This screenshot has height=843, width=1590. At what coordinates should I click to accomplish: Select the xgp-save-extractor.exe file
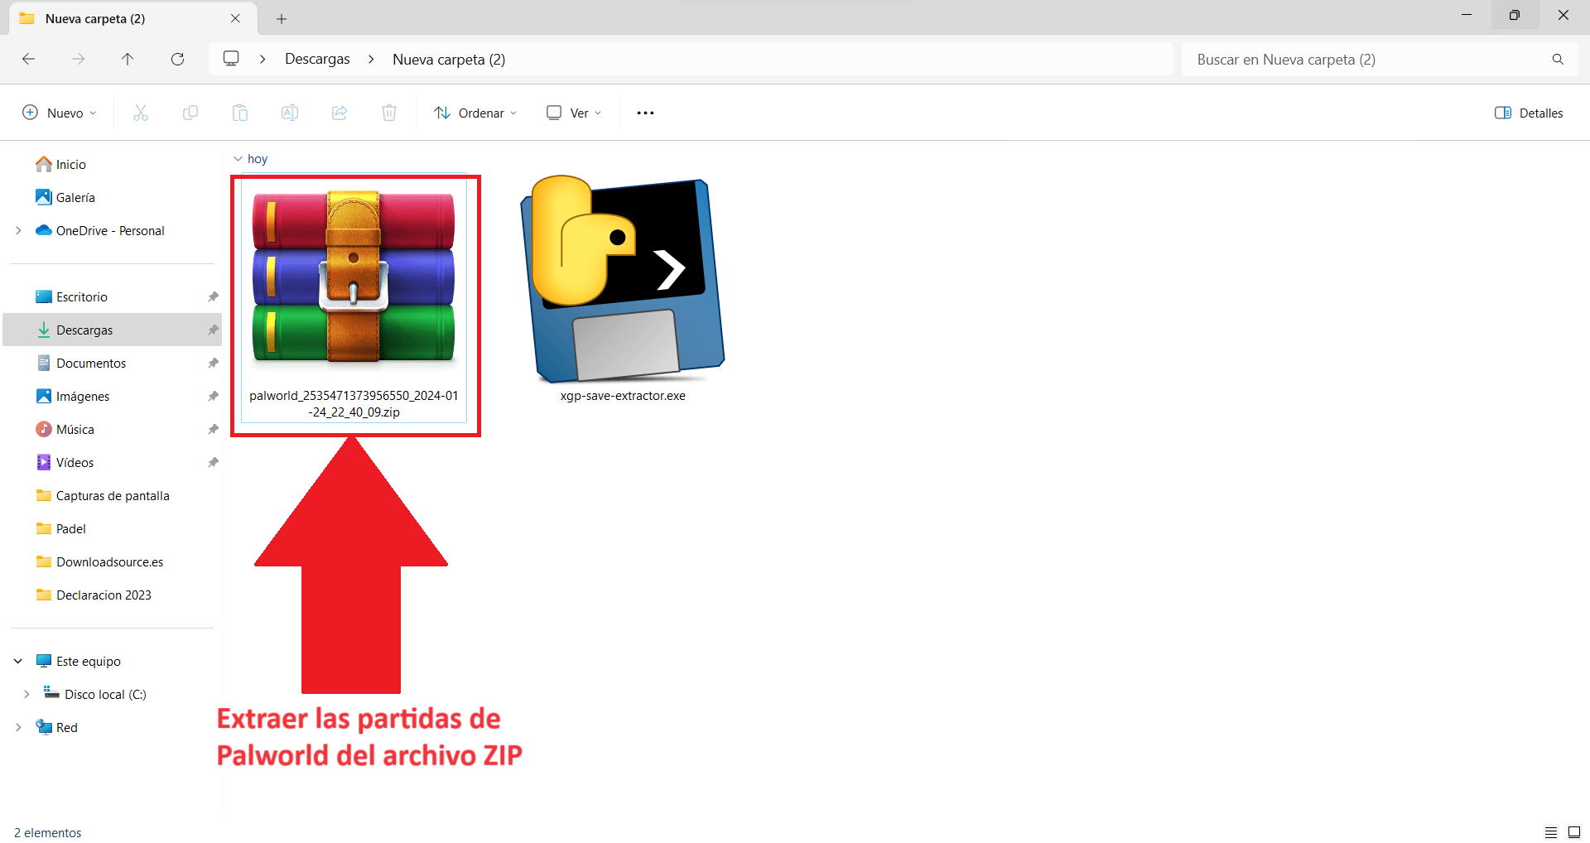pos(623,290)
